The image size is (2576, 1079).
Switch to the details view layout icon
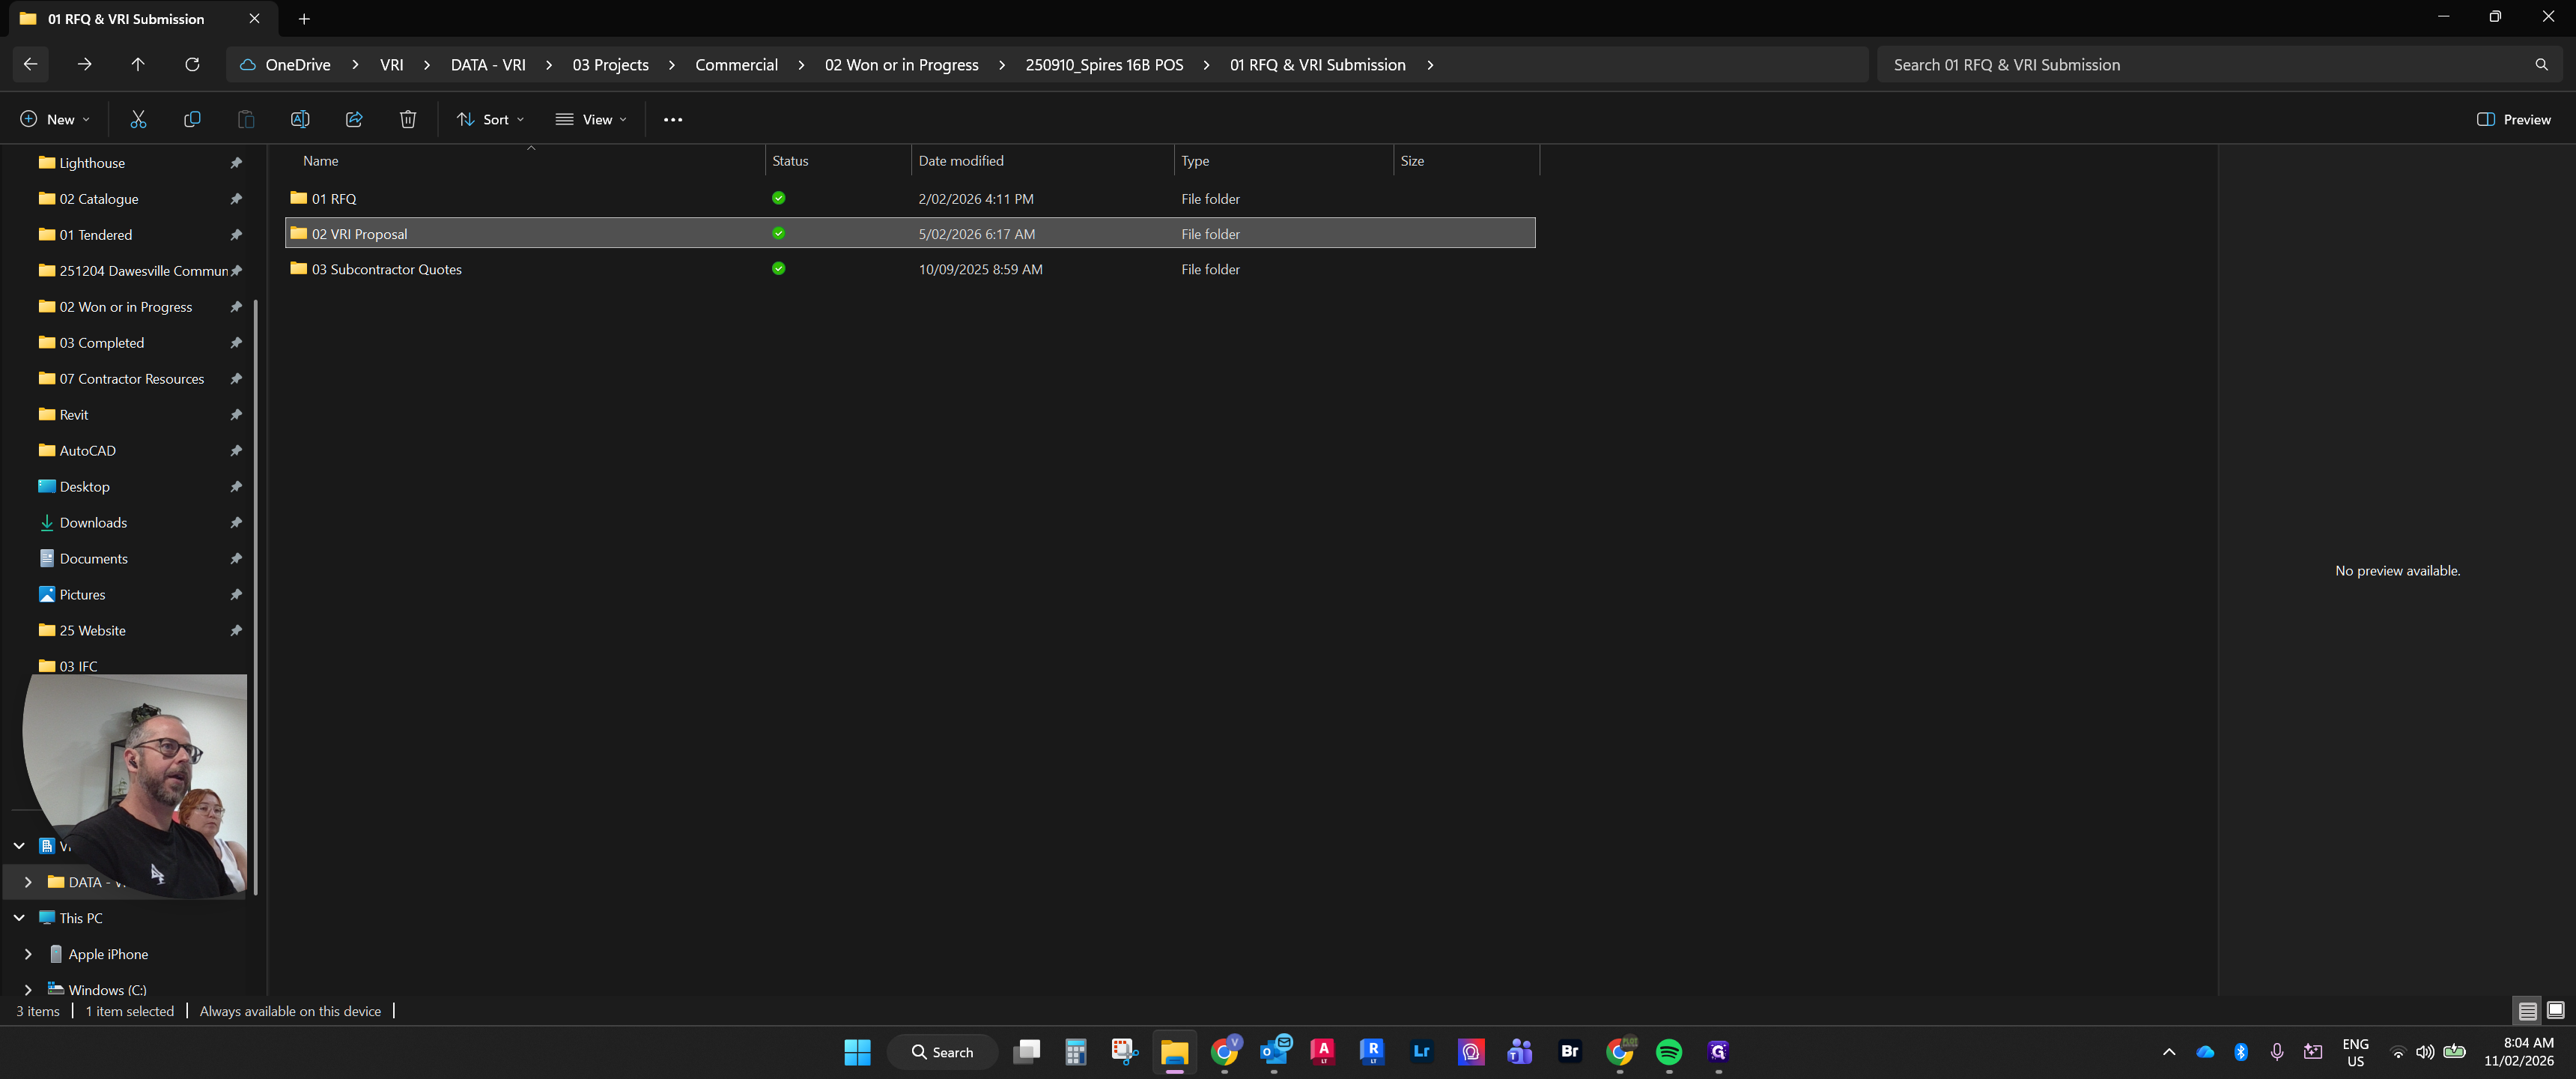pyautogui.click(x=2527, y=1011)
